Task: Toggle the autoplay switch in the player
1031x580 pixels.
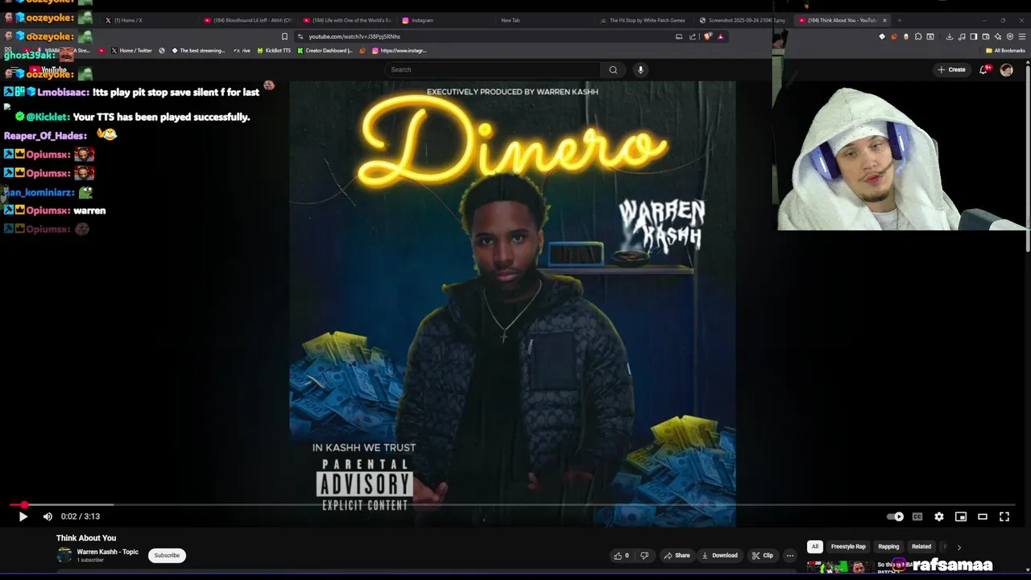Action: tap(896, 516)
